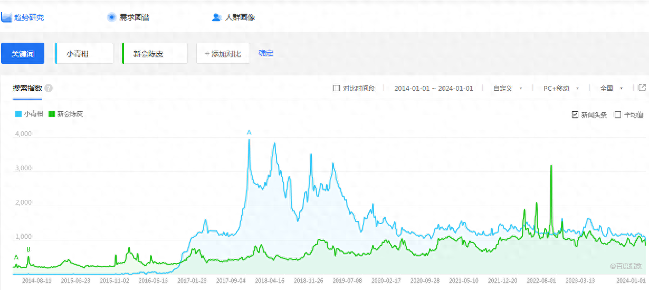
Task: Click the 2017-01-23 date label
Action: coord(192,281)
